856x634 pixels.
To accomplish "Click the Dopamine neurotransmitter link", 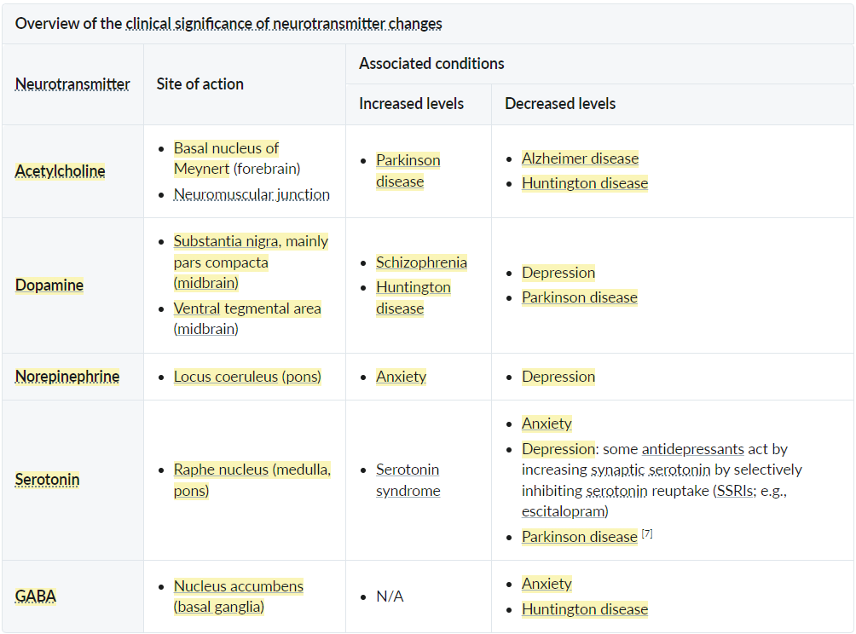I will pos(49,285).
